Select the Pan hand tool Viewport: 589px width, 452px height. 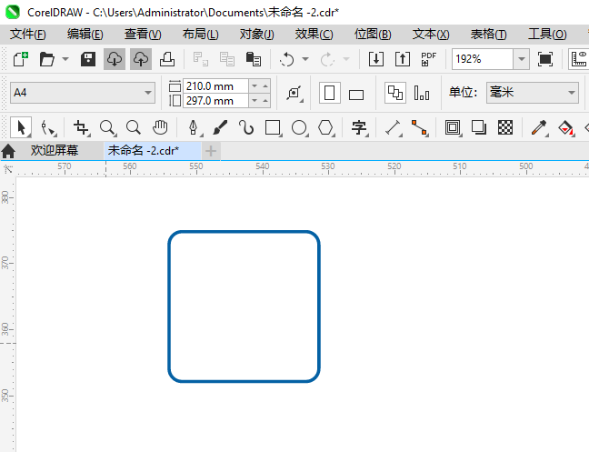point(160,127)
